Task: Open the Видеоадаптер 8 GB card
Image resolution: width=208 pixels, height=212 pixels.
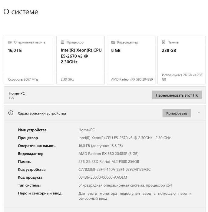Action: tap(131, 60)
